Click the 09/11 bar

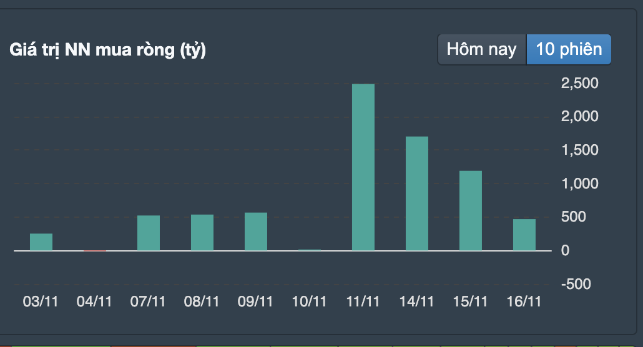click(x=256, y=232)
